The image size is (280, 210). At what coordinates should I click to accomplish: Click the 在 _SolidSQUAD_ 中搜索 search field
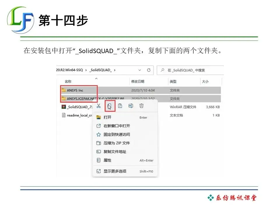coord(190,70)
